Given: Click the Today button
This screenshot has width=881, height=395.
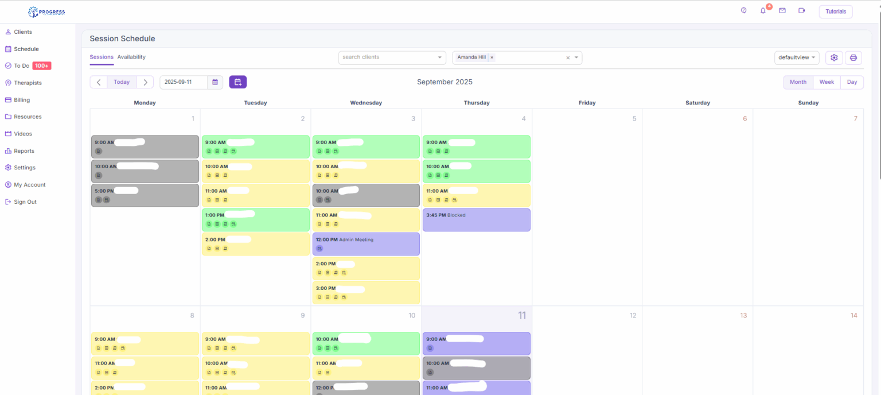Looking at the screenshot, I should [122, 82].
